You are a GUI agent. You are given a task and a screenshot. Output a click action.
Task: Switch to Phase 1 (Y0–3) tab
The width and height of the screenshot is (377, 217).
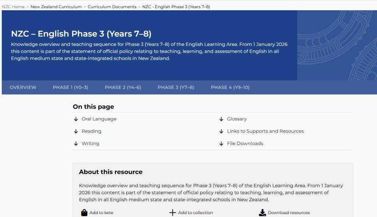point(70,87)
